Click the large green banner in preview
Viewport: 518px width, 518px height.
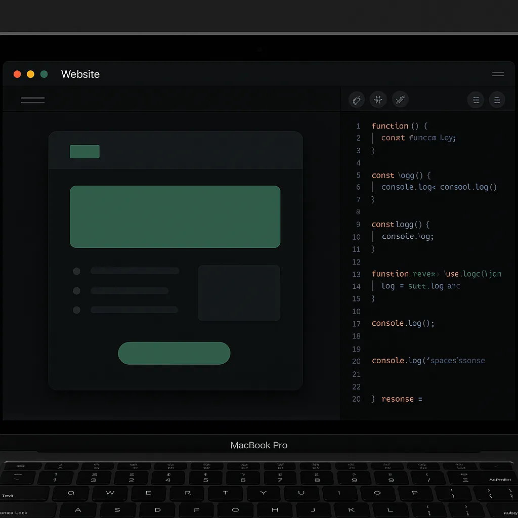pyautogui.click(x=175, y=217)
